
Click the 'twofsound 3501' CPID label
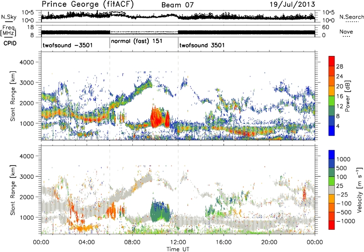pyautogui.click(x=202, y=45)
